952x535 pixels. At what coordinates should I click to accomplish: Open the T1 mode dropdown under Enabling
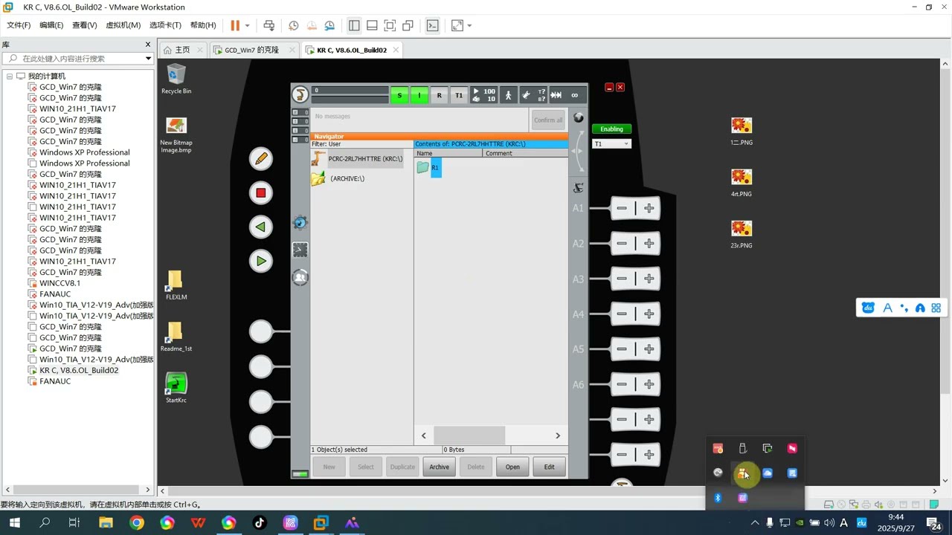pos(611,143)
